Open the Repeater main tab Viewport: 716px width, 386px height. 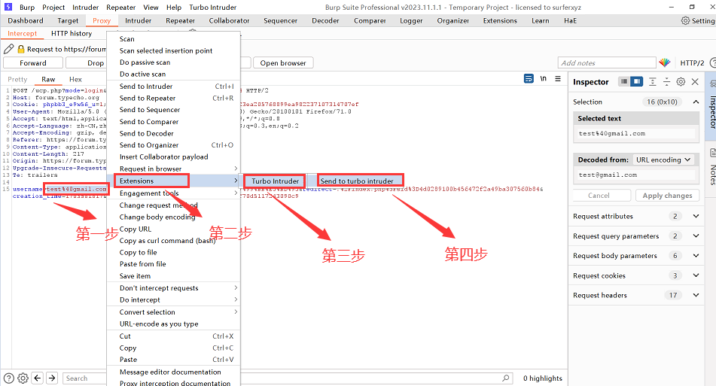pyautogui.click(x=180, y=20)
